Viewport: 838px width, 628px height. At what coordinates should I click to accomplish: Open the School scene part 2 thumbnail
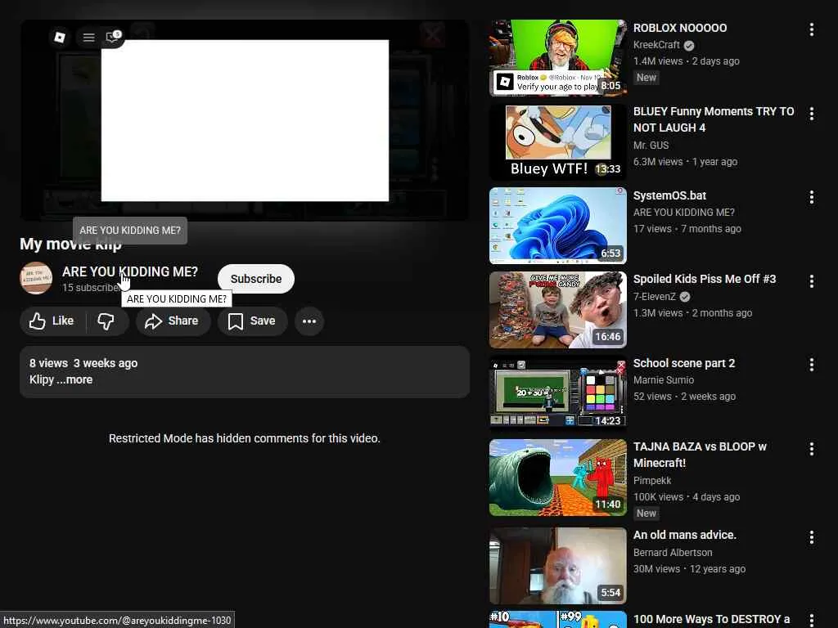click(558, 393)
